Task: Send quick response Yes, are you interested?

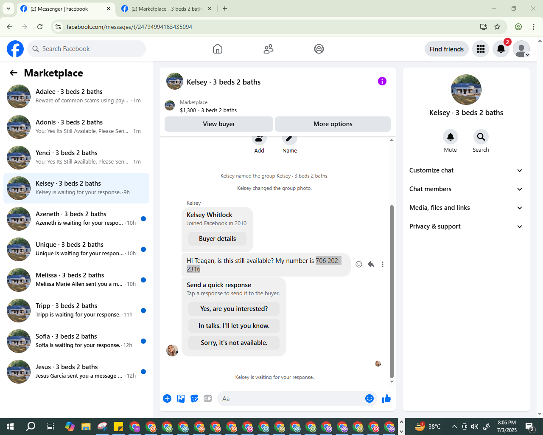Action: (x=234, y=309)
